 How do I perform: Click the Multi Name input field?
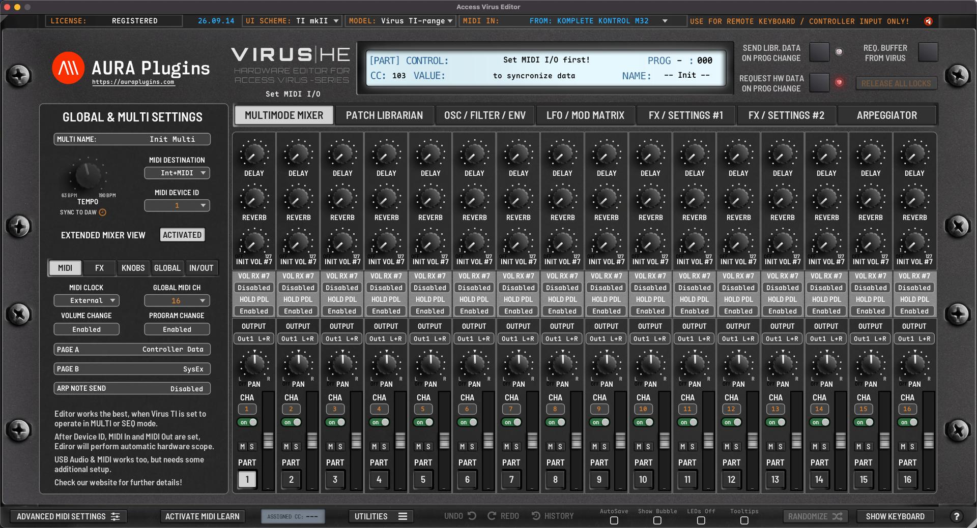(132, 139)
